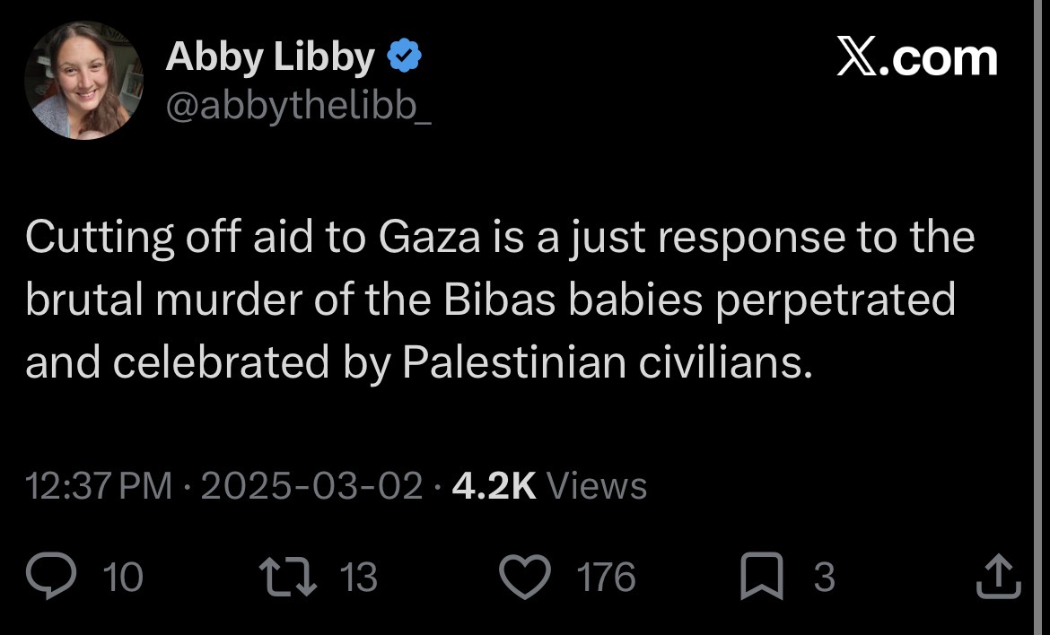Click the scrollbar at the right edge
This screenshot has height=635, width=1050.
coord(1037,317)
